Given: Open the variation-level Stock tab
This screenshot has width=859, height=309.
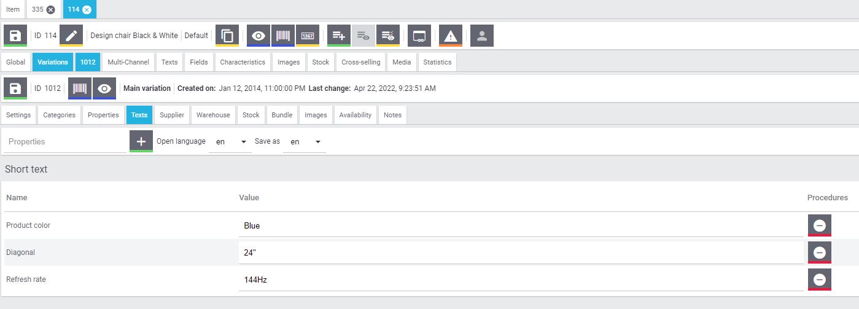Looking at the screenshot, I should [x=251, y=115].
